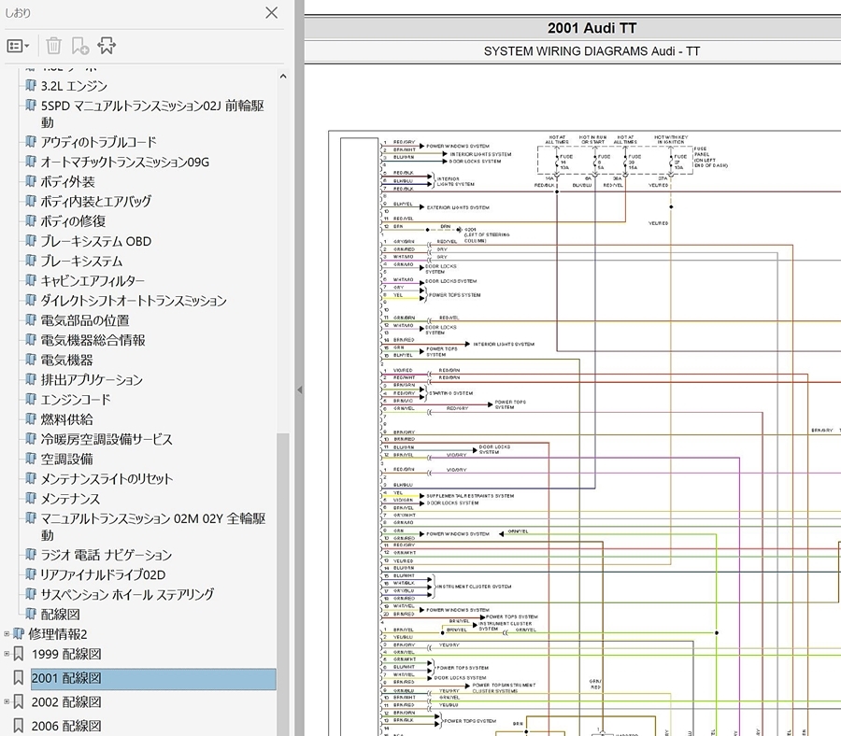Click the EXTERIOR LIGHTS SYSTEM label
The height and width of the screenshot is (736, 841).
click(458, 207)
